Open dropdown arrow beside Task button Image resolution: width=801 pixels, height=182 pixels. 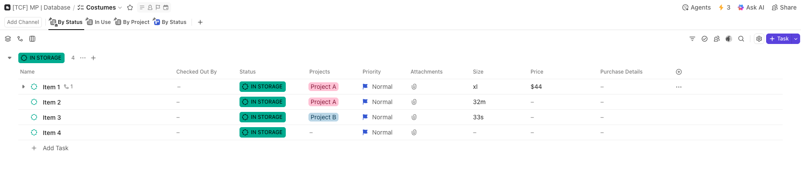796,39
